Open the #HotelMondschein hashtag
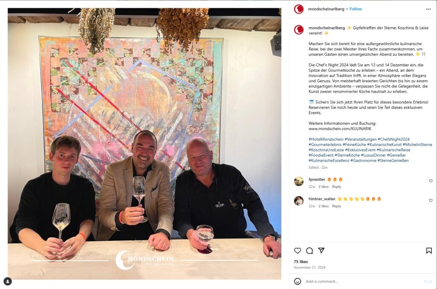The width and height of the screenshot is (437, 289). coord(326,139)
